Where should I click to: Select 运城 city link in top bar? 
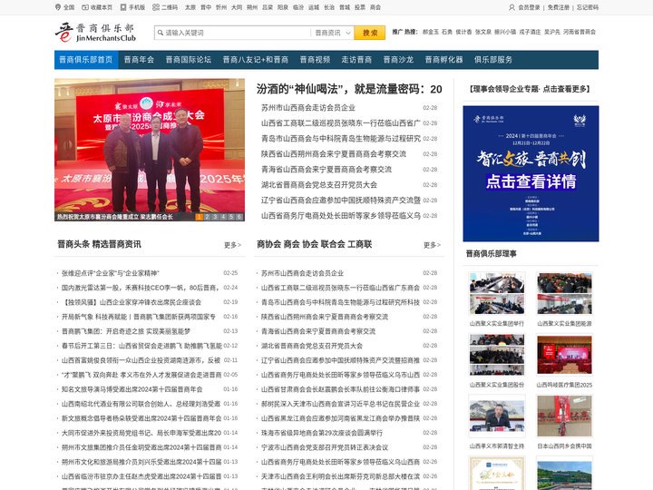[x=314, y=7]
